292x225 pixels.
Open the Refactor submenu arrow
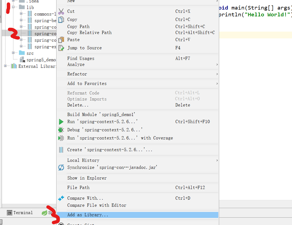[x=217, y=74]
